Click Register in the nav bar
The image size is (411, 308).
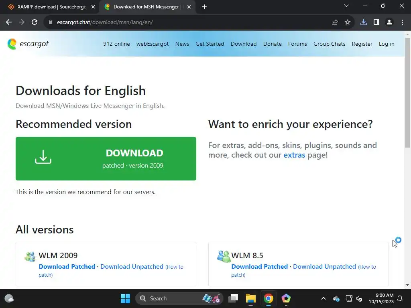point(362,44)
